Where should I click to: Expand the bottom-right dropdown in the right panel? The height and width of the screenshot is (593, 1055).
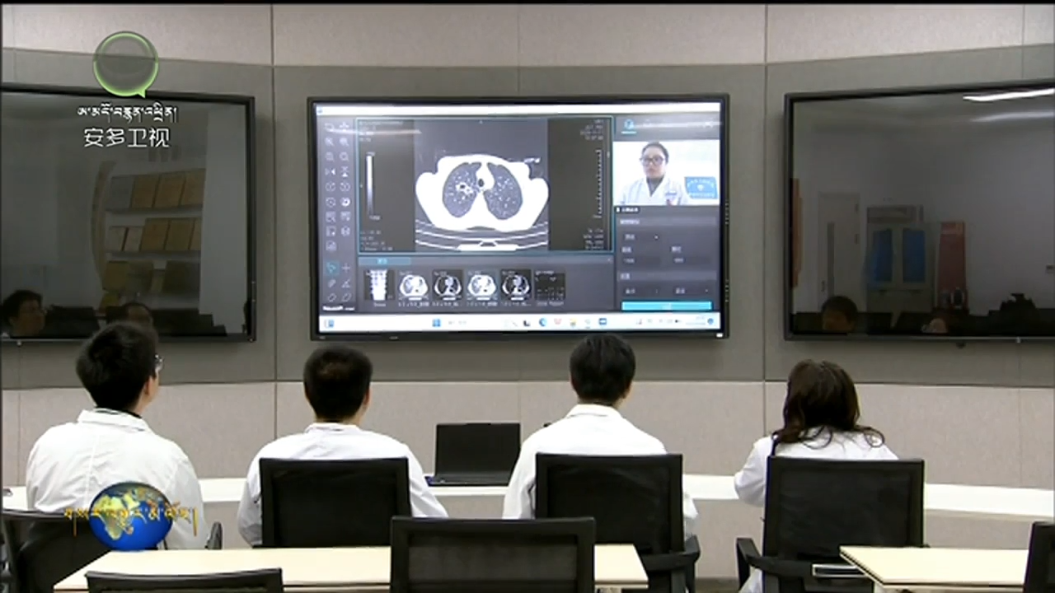point(692,291)
